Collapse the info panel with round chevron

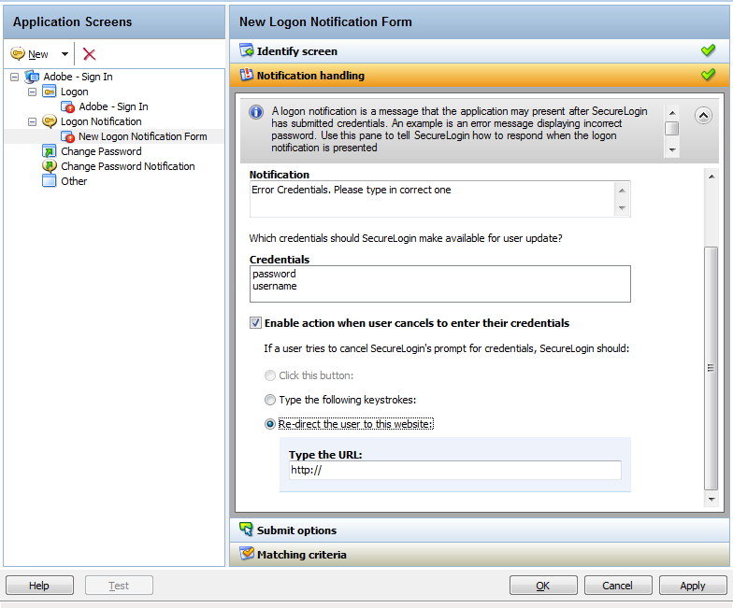[x=703, y=116]
